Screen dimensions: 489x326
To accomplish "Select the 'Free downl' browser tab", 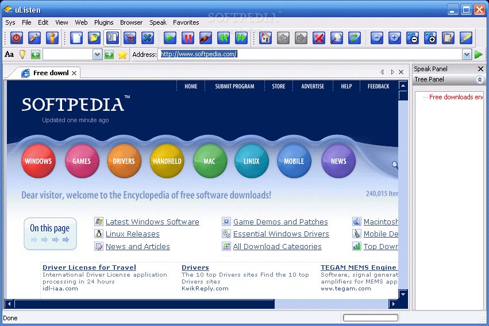I will (x=45, y=73).
